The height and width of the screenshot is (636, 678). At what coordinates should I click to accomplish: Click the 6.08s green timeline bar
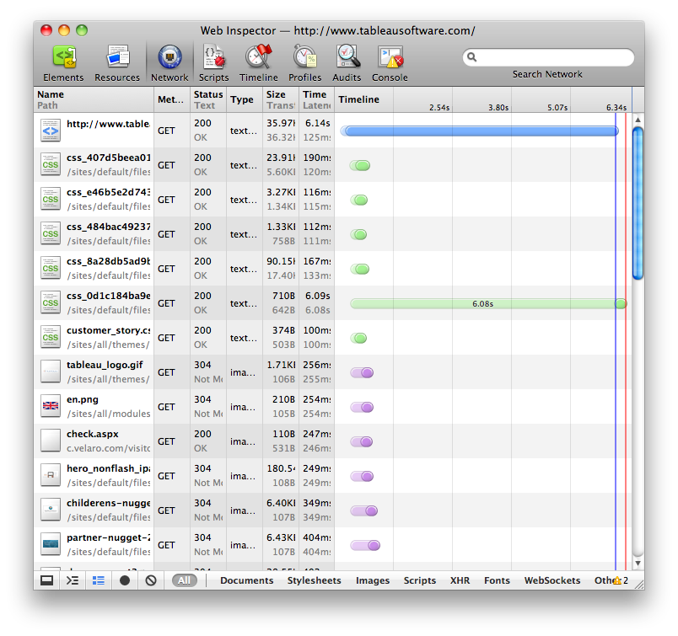487,303
